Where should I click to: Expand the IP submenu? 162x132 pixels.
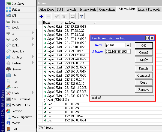[33, 33]
